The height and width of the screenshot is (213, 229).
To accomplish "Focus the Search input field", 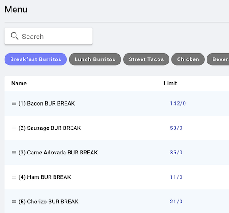I will (x=48, y=36).
